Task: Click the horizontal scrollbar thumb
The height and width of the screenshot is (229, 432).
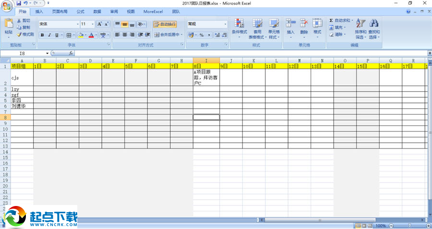Action: tap(320, 220)
